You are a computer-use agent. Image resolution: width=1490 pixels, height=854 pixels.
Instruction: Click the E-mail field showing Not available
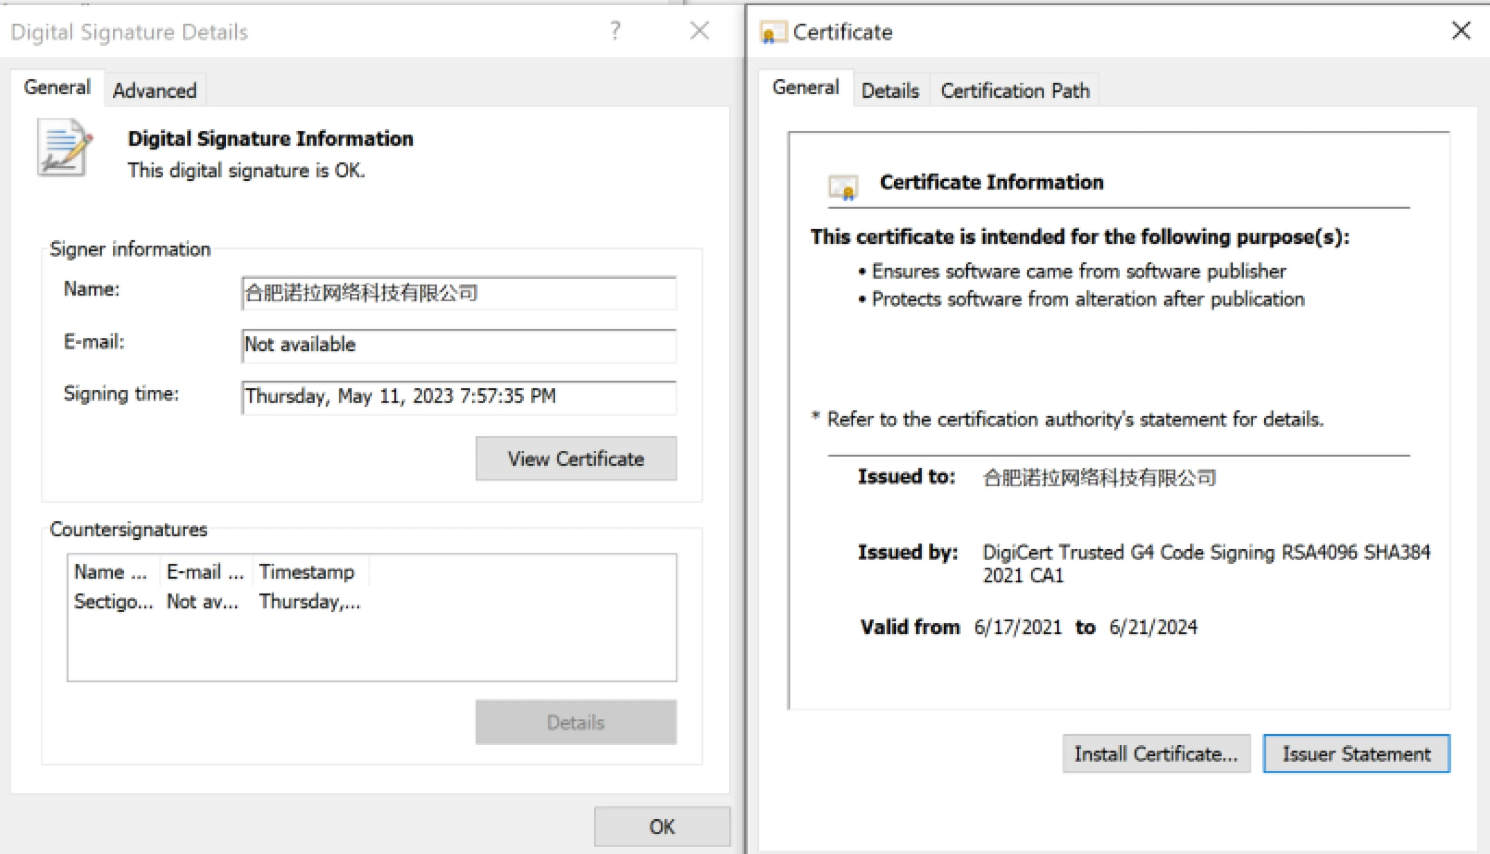coord(459,345)
